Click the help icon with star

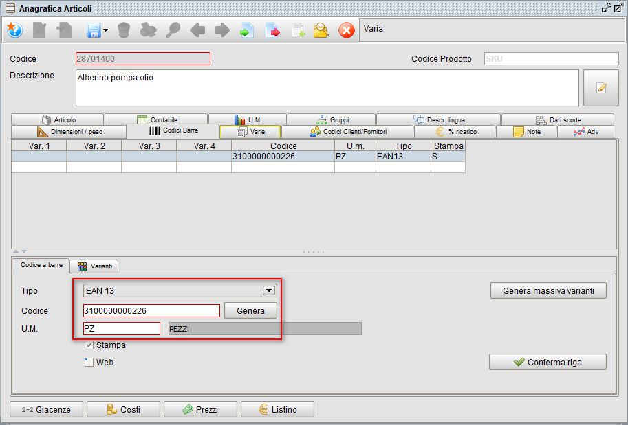15,30
